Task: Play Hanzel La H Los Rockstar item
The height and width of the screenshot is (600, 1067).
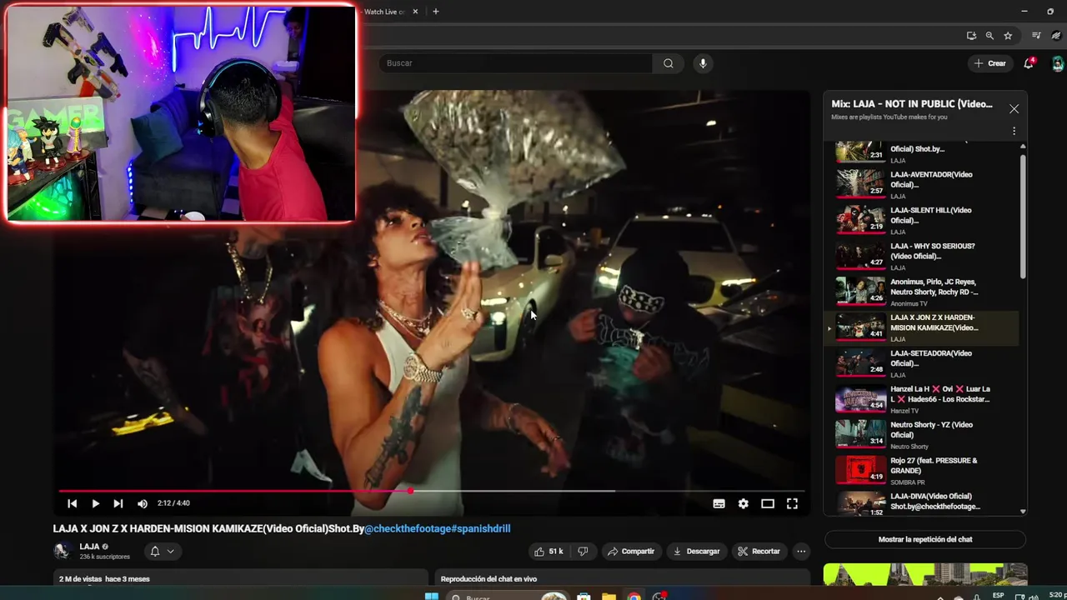Action: point(923,399)
